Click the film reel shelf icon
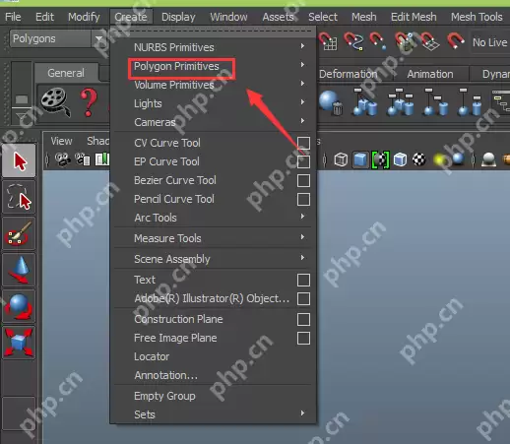 click(x=55, y=102)
